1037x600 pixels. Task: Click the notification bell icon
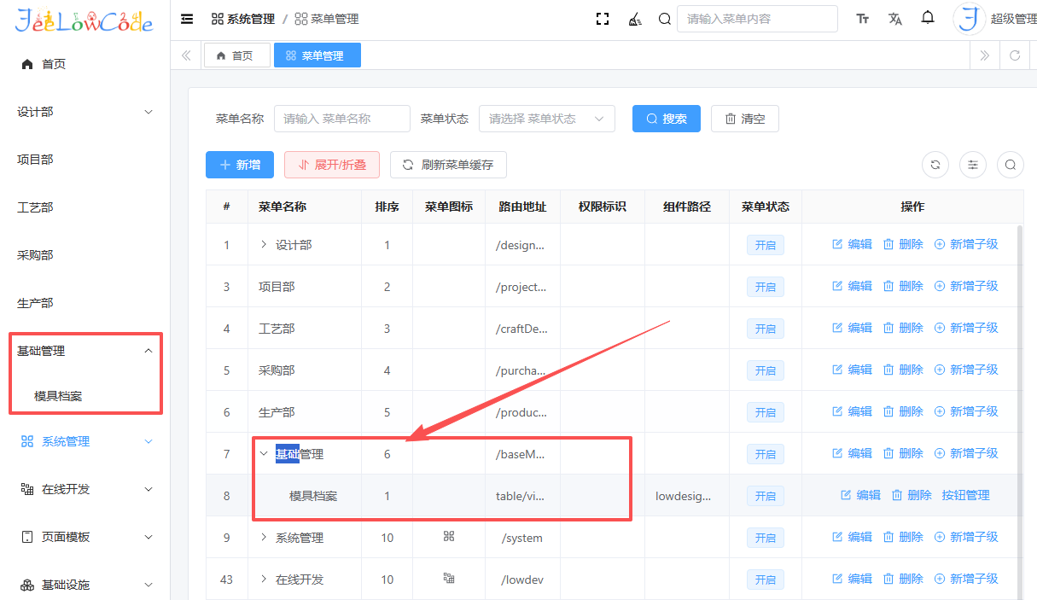(x=928, y=19)
